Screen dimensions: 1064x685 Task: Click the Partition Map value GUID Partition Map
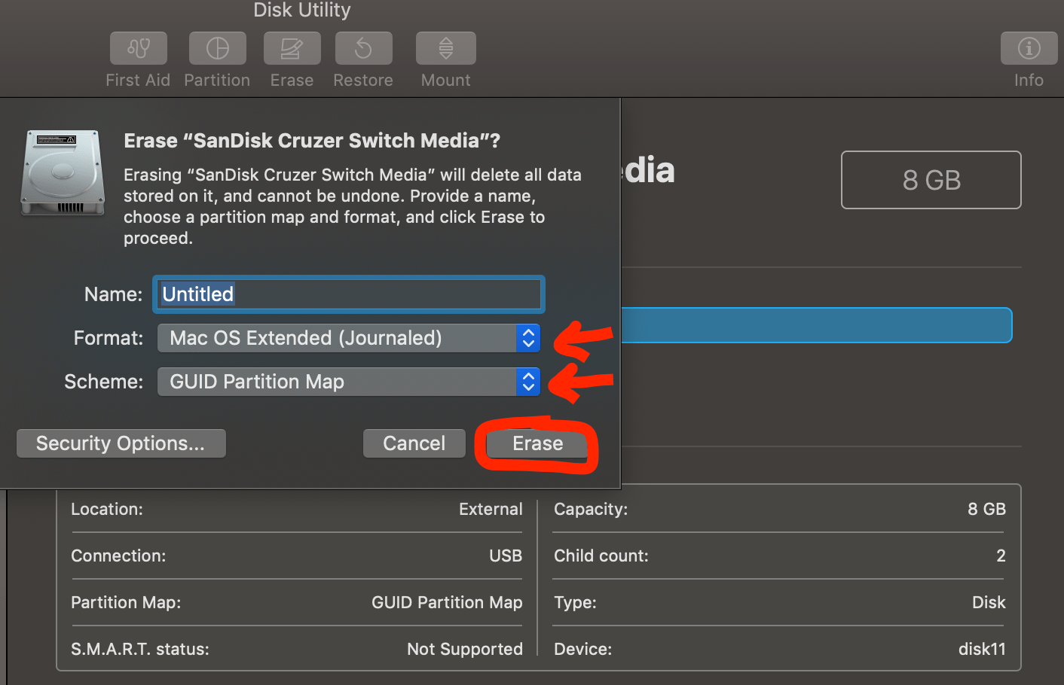tap(446, 602)
